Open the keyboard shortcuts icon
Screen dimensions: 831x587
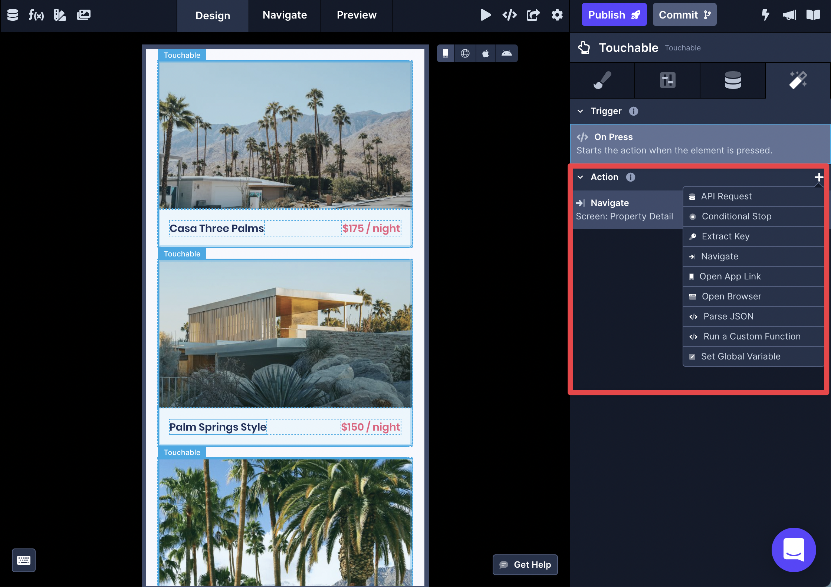click(x=24, y=560)
